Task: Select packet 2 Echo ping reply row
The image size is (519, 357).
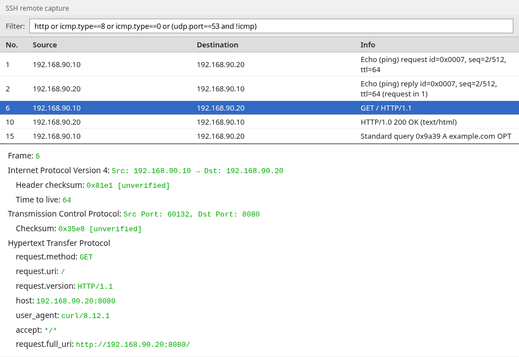Action: click(259, 89)
